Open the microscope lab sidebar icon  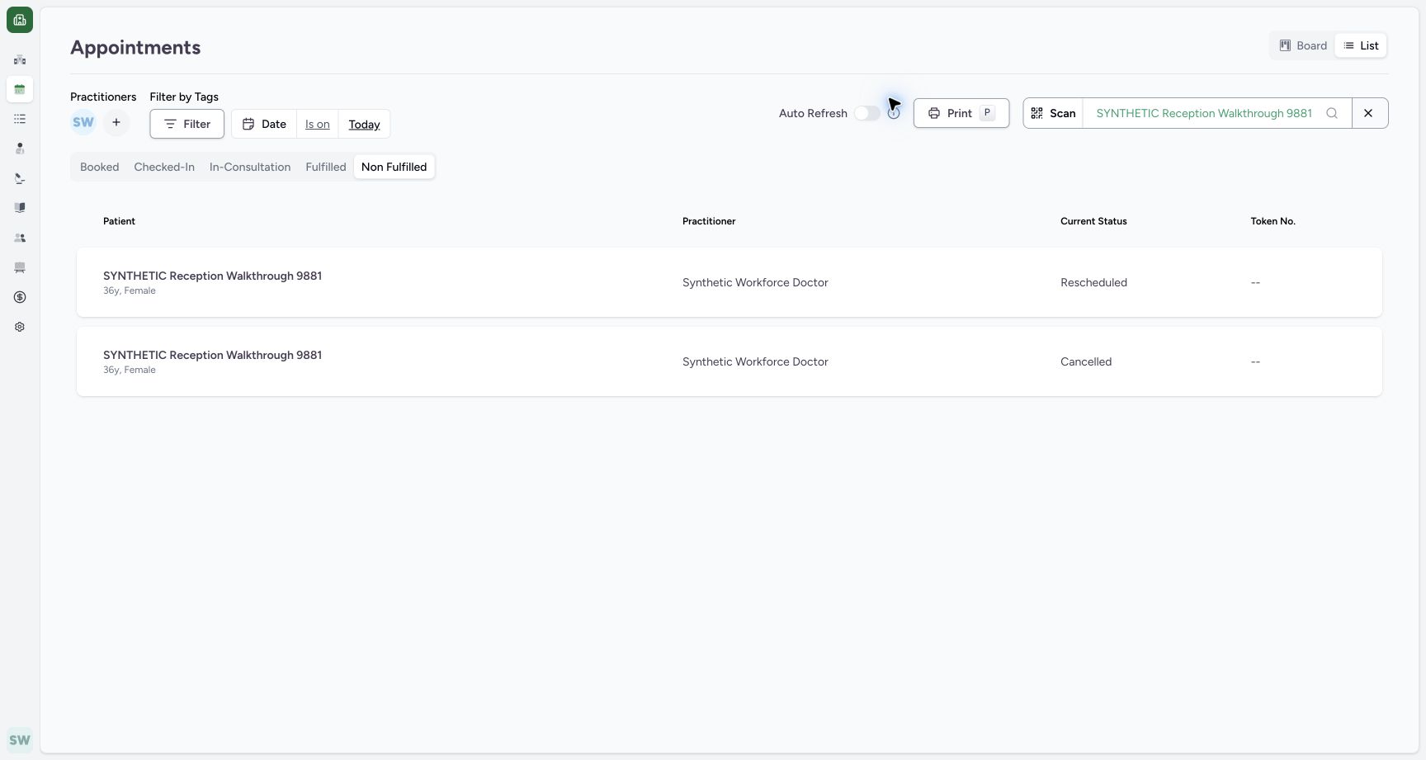[x=20, y=178]
